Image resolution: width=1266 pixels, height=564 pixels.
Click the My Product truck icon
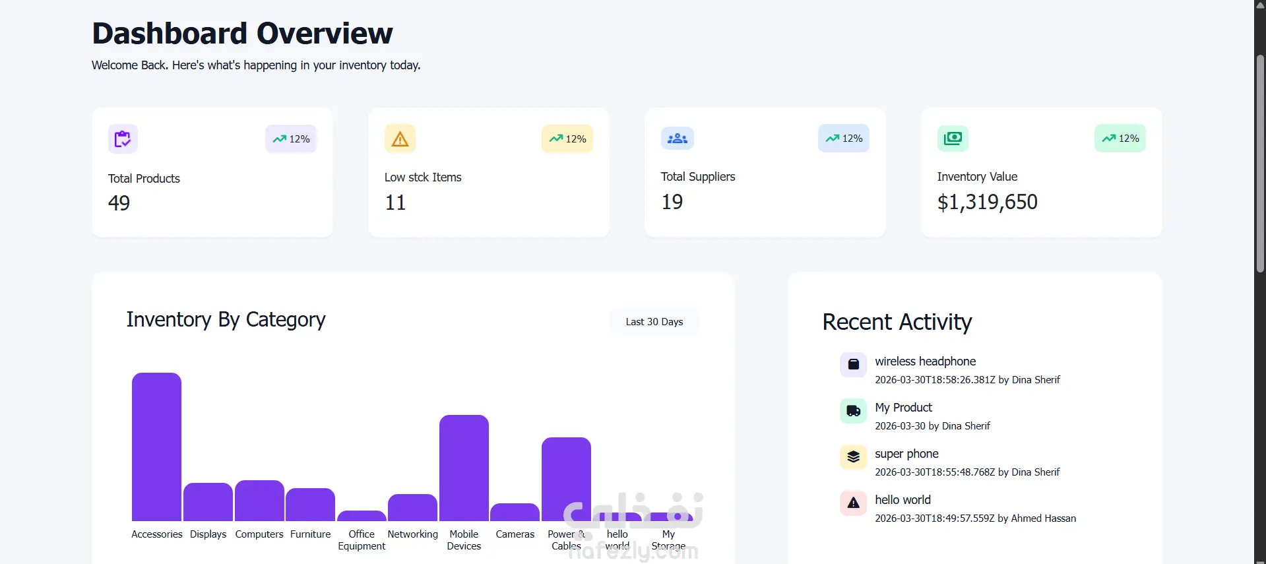[853, 410]
